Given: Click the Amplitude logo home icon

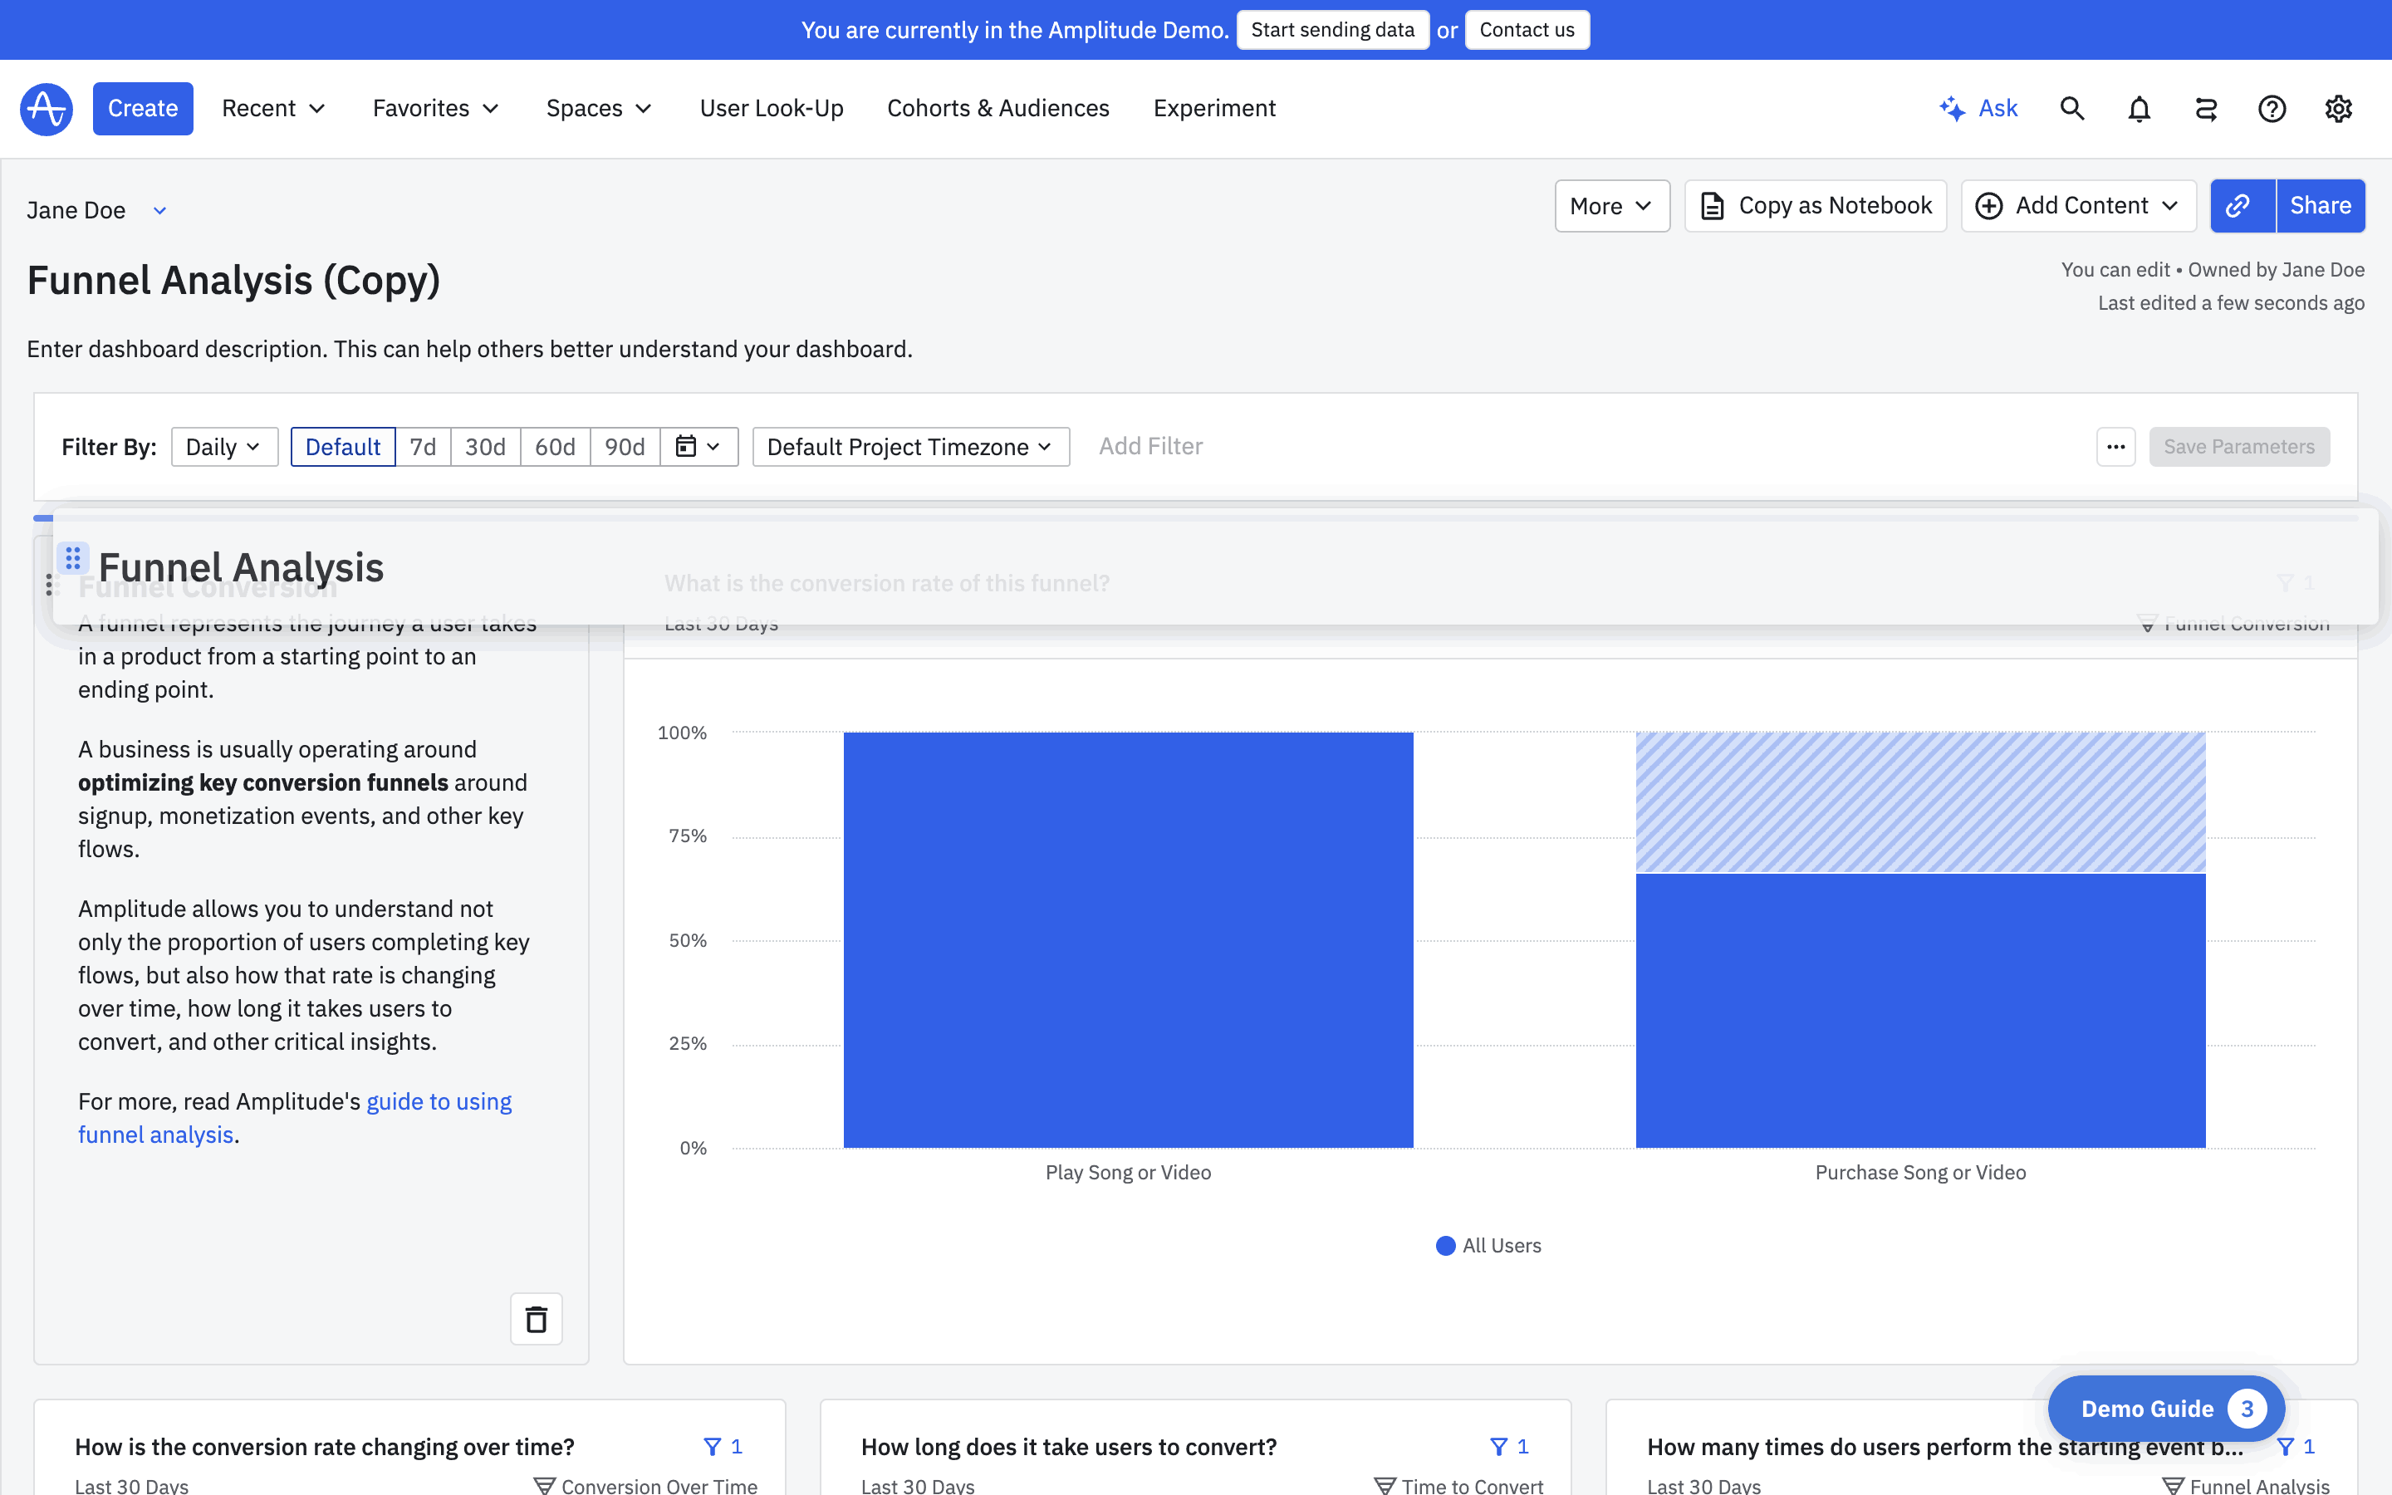Looking at the screenshot, I should [47, 109].
